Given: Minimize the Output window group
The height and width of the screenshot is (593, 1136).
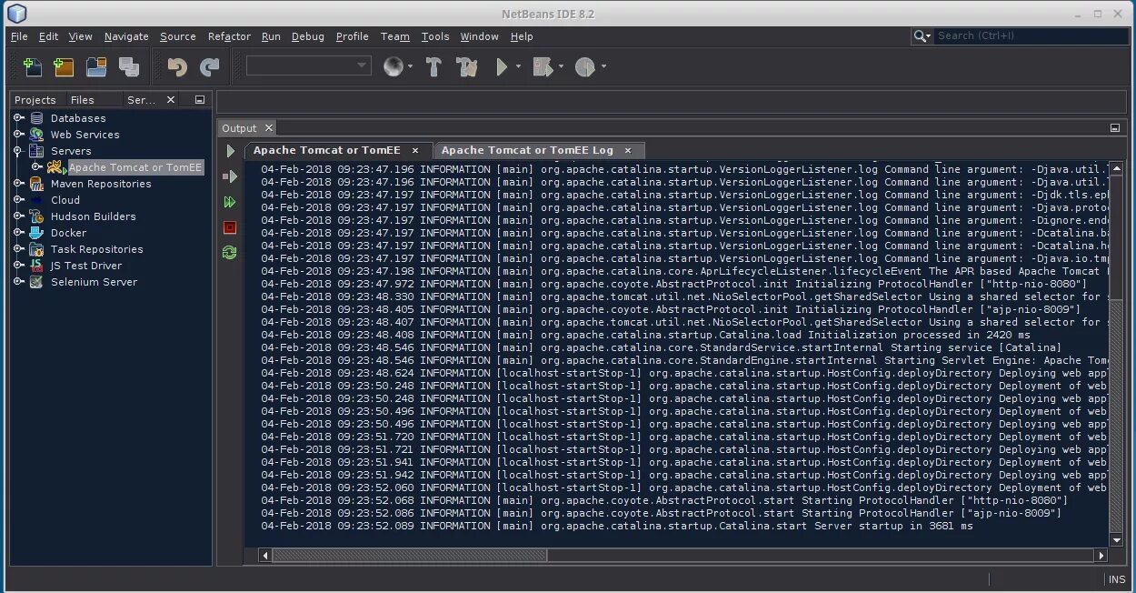Looking at the screenshot, I should 1115,128.
